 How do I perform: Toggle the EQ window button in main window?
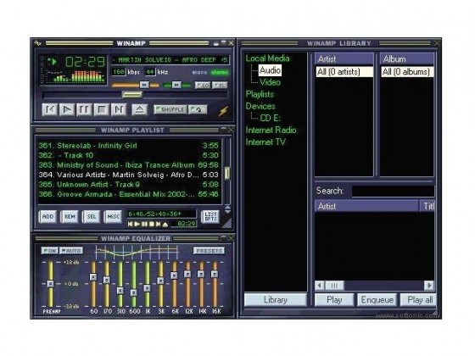click(203, 85)
